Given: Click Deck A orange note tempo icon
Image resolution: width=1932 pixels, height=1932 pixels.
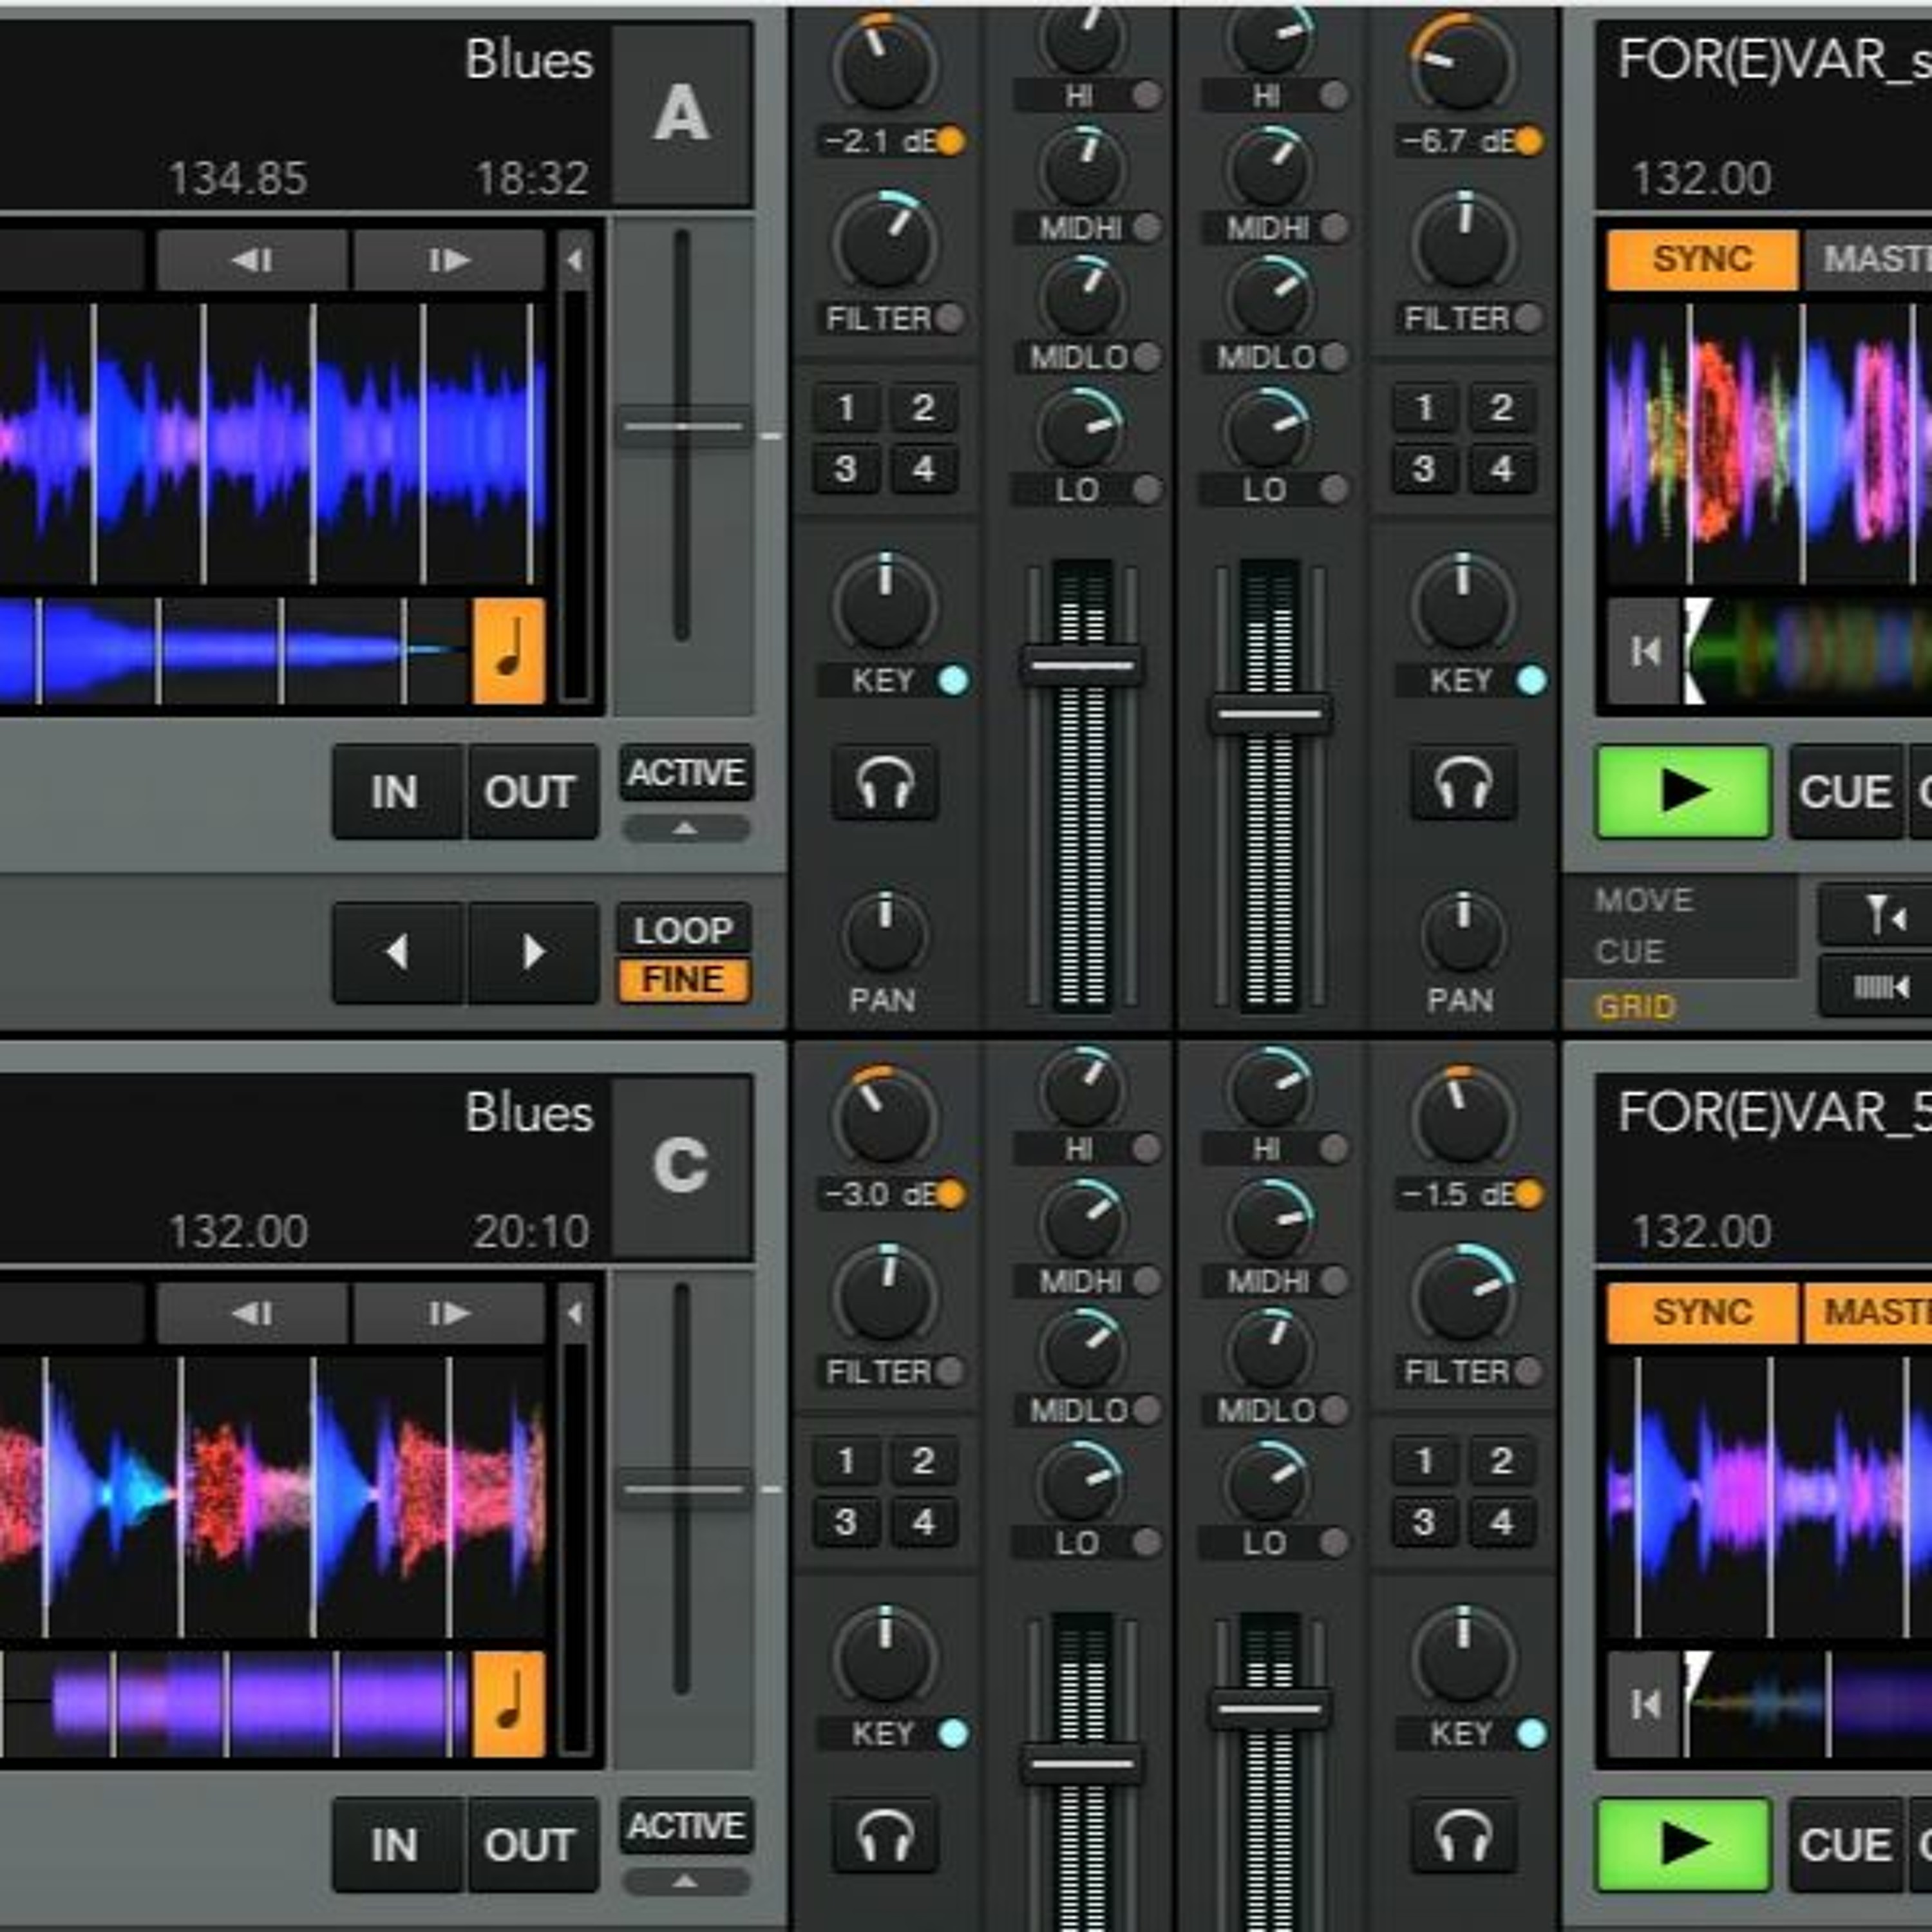Looking at the screenshot, I should pyautogui.click(x=509, y=651).
